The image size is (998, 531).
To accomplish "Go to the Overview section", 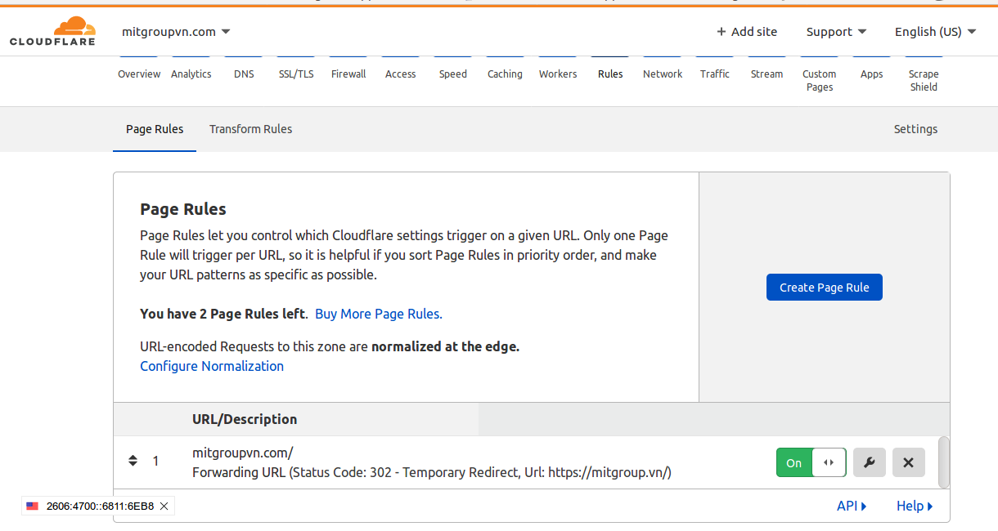I will (139, 74).
